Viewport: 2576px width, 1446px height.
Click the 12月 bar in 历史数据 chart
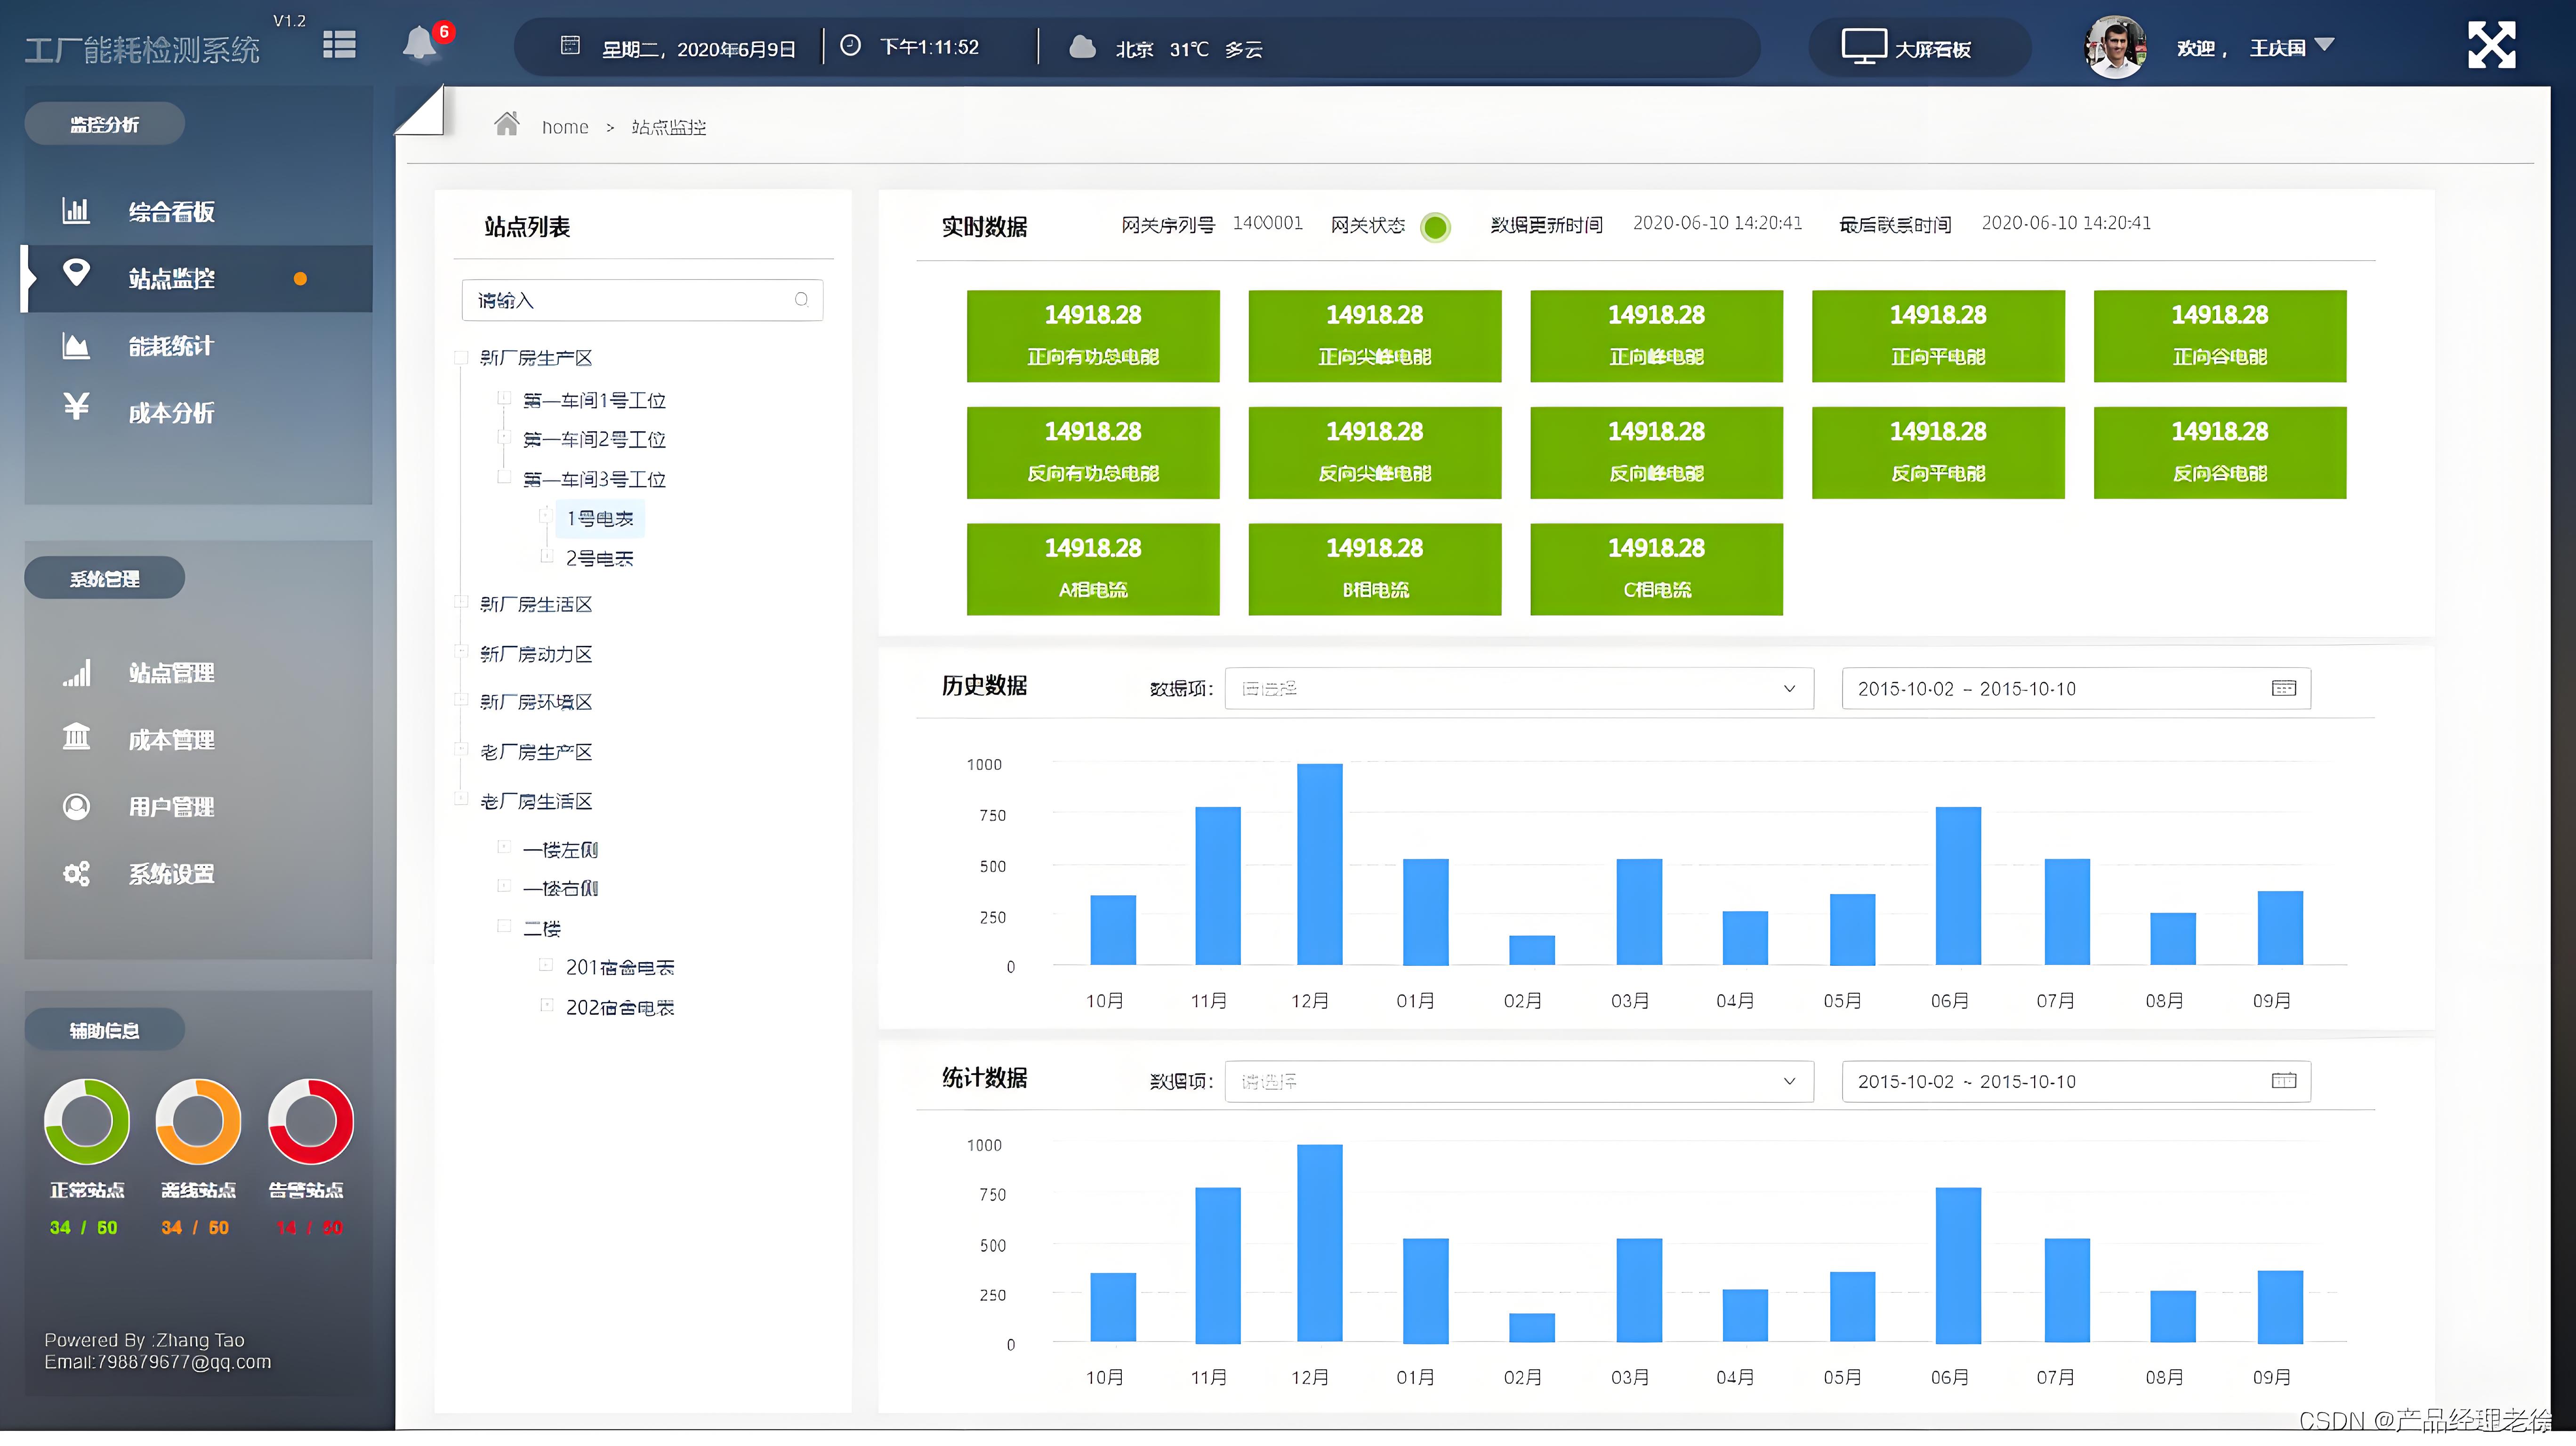[1319, 864]
